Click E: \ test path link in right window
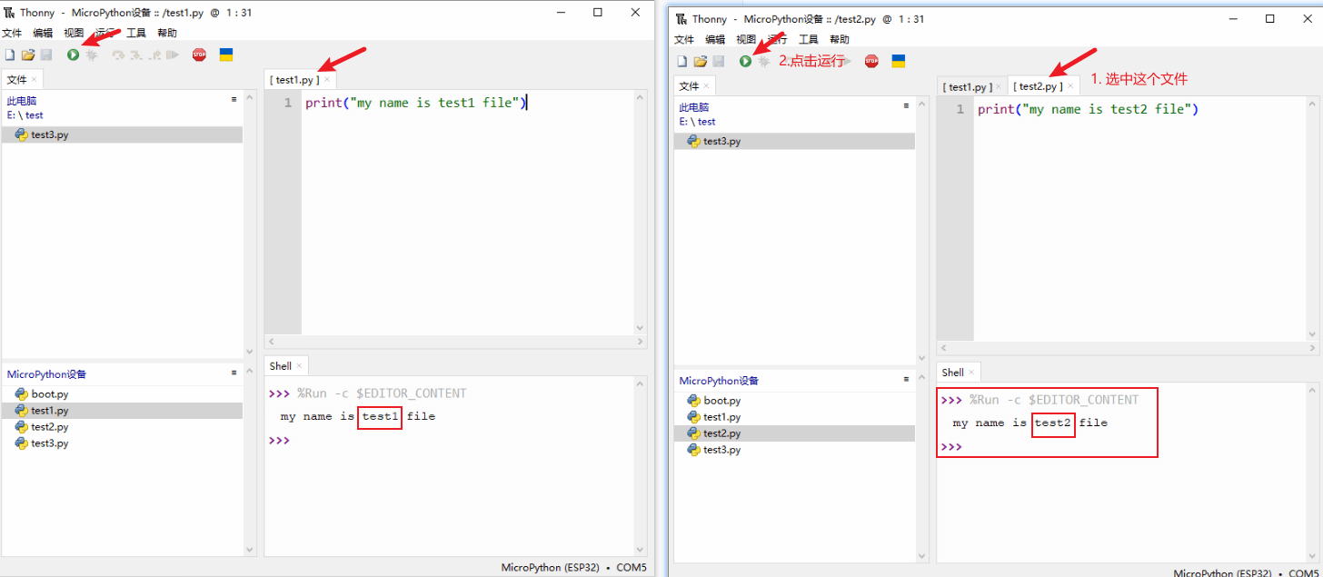Image resolution: width=1323 pixels, height=577 pixels. tap(697, 121)
